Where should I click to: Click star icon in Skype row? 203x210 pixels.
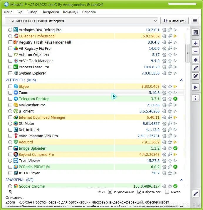click(170, 87)
